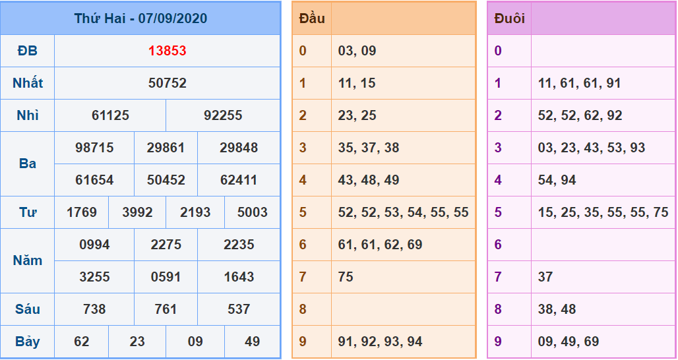Click the Đuôi column header
Viewport: 678px width, 360px height.
[509, 18]
